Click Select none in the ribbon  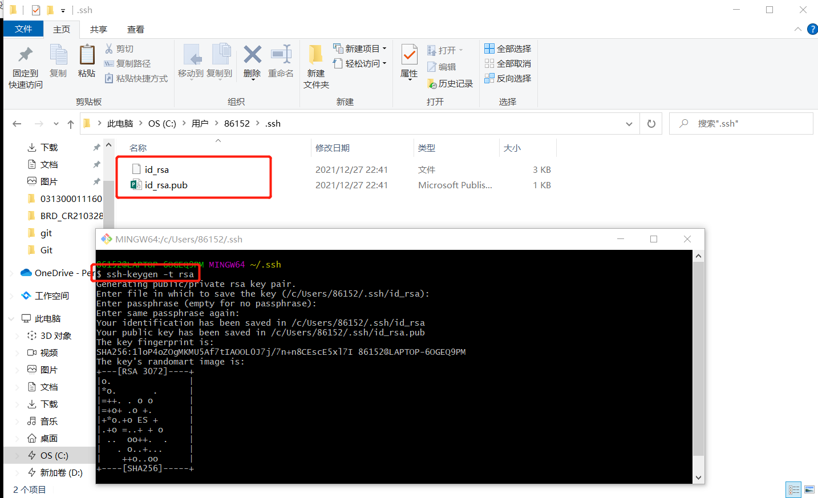(x=508, y=63)
